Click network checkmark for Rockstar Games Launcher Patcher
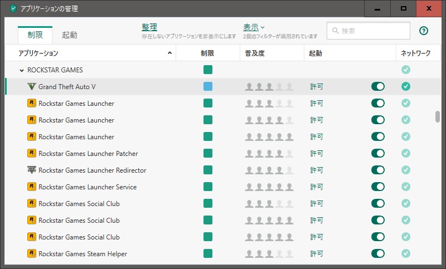The width and height of the screenshot is (446, 269). point(406,153)
